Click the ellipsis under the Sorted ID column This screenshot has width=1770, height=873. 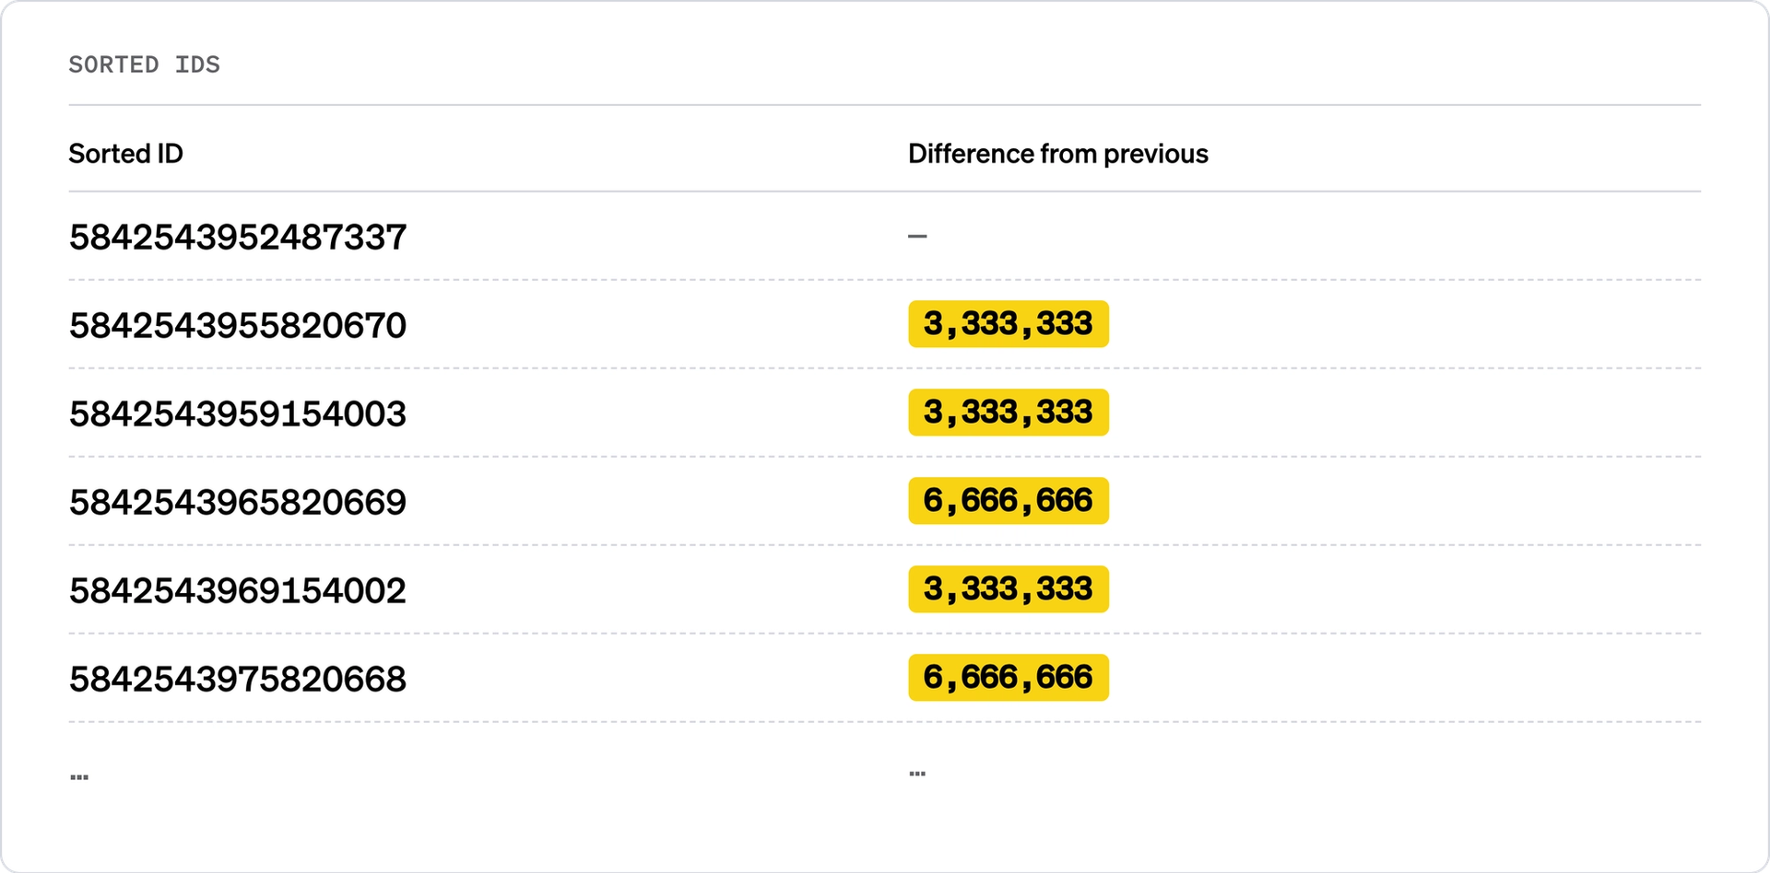[79, 777]
